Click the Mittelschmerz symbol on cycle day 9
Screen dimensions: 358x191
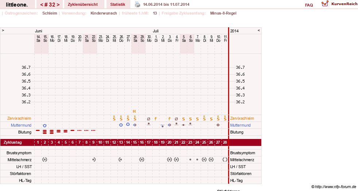coord(94,160)
